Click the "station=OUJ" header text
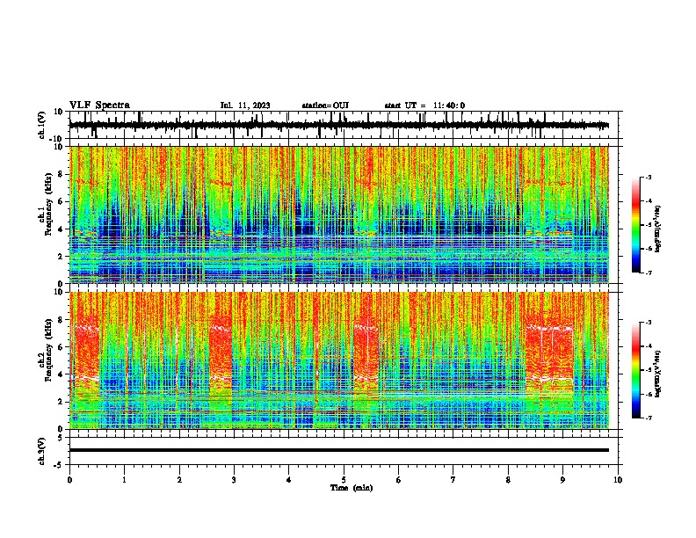Viewport: 696px width, 538px height. (x=325, y=105)
